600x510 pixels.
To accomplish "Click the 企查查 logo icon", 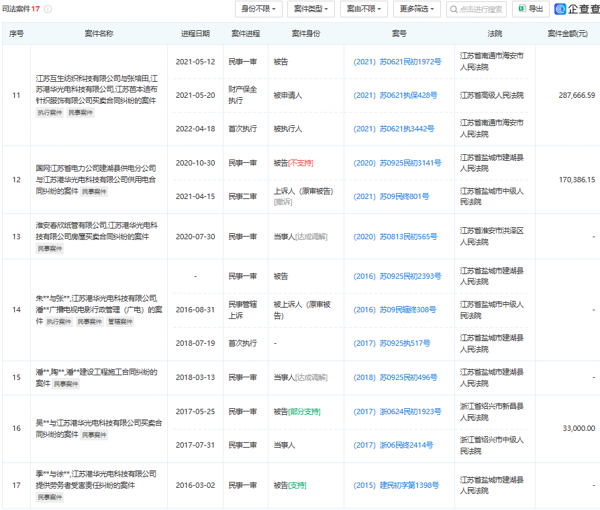I will 560,9.
